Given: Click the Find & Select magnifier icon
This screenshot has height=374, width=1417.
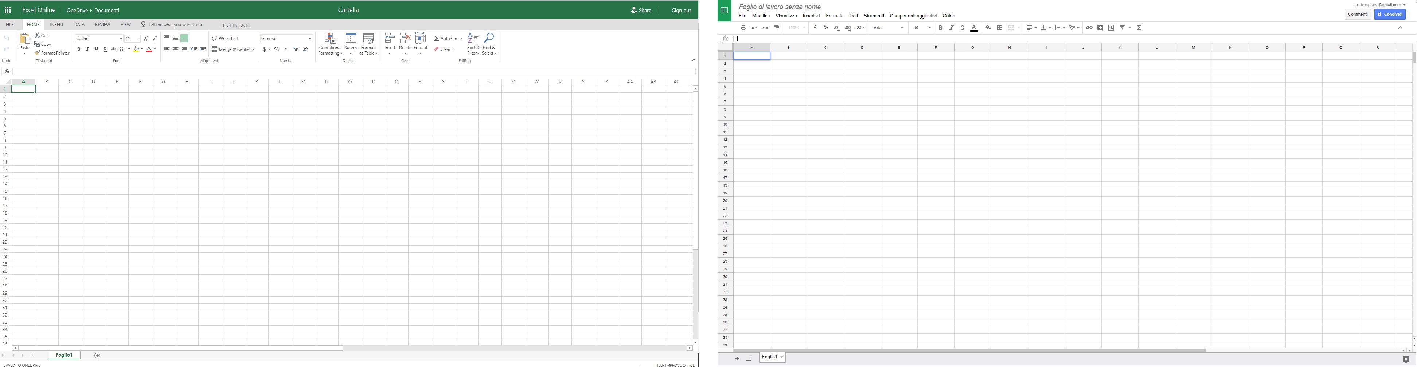Looking at the screenshot, I should [x=489, y=38].
